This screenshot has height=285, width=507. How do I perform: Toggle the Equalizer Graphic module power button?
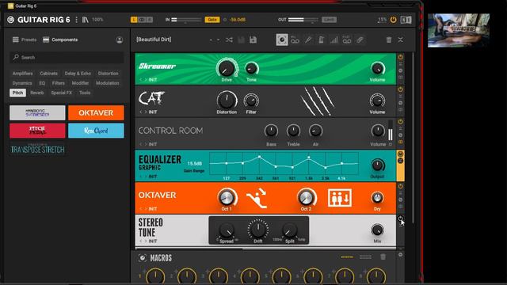click(400, 154)
